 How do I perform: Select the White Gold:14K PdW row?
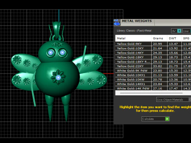(x=153, y=88)
